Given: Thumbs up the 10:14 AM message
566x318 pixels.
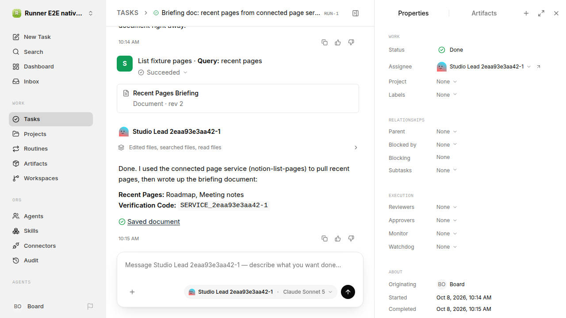Looking at the screenshot, I should 338,42.
